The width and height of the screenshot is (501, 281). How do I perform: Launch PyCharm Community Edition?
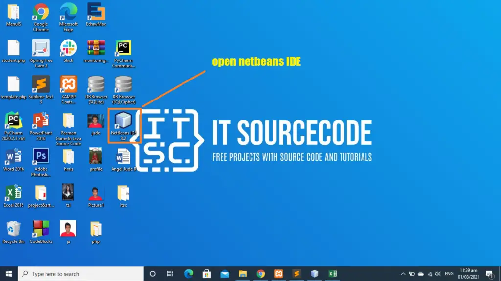pos(123,50)
